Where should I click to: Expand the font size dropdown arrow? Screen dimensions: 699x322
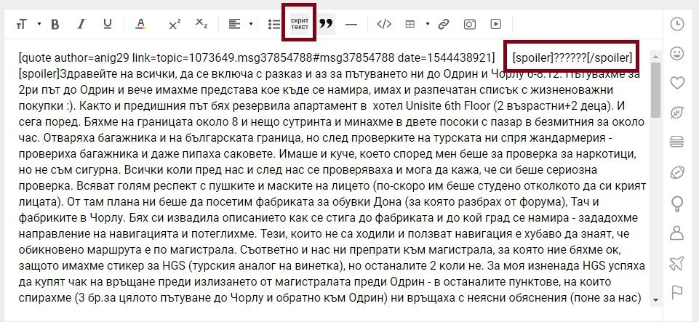[39, 24]
